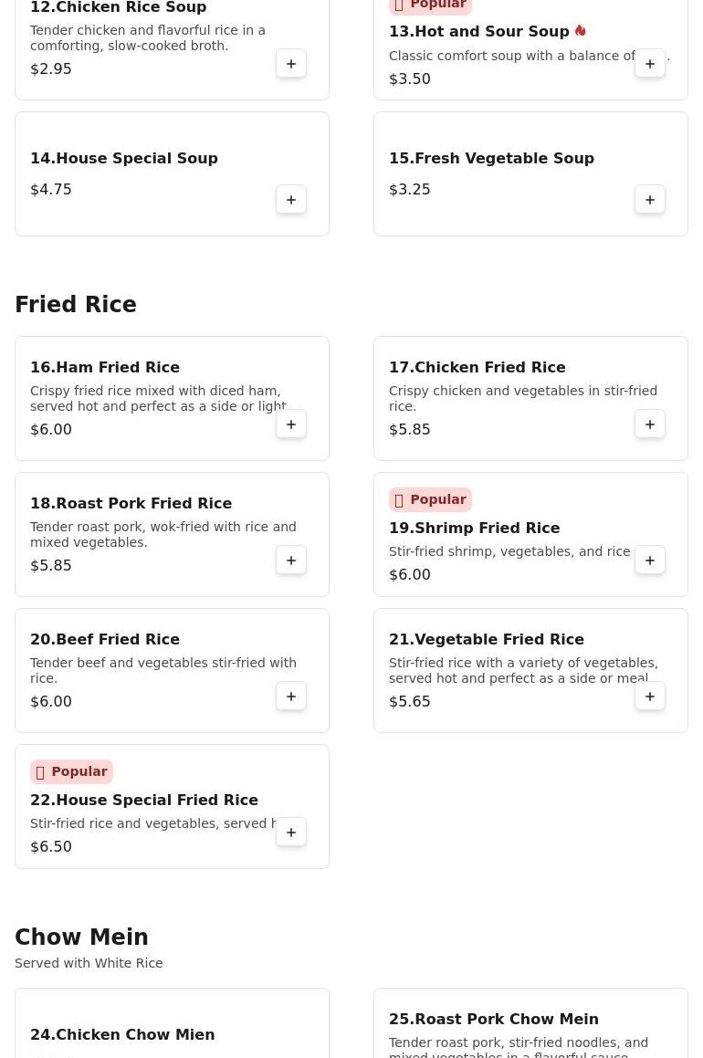Add Chicken Rice Soup to order
This screenshot has width=703, height=1058.
coord(291,64)
